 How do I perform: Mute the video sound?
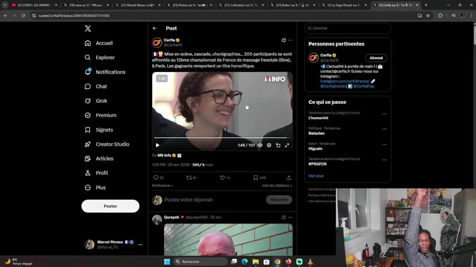pyautogui.click(x=260, y=145)
